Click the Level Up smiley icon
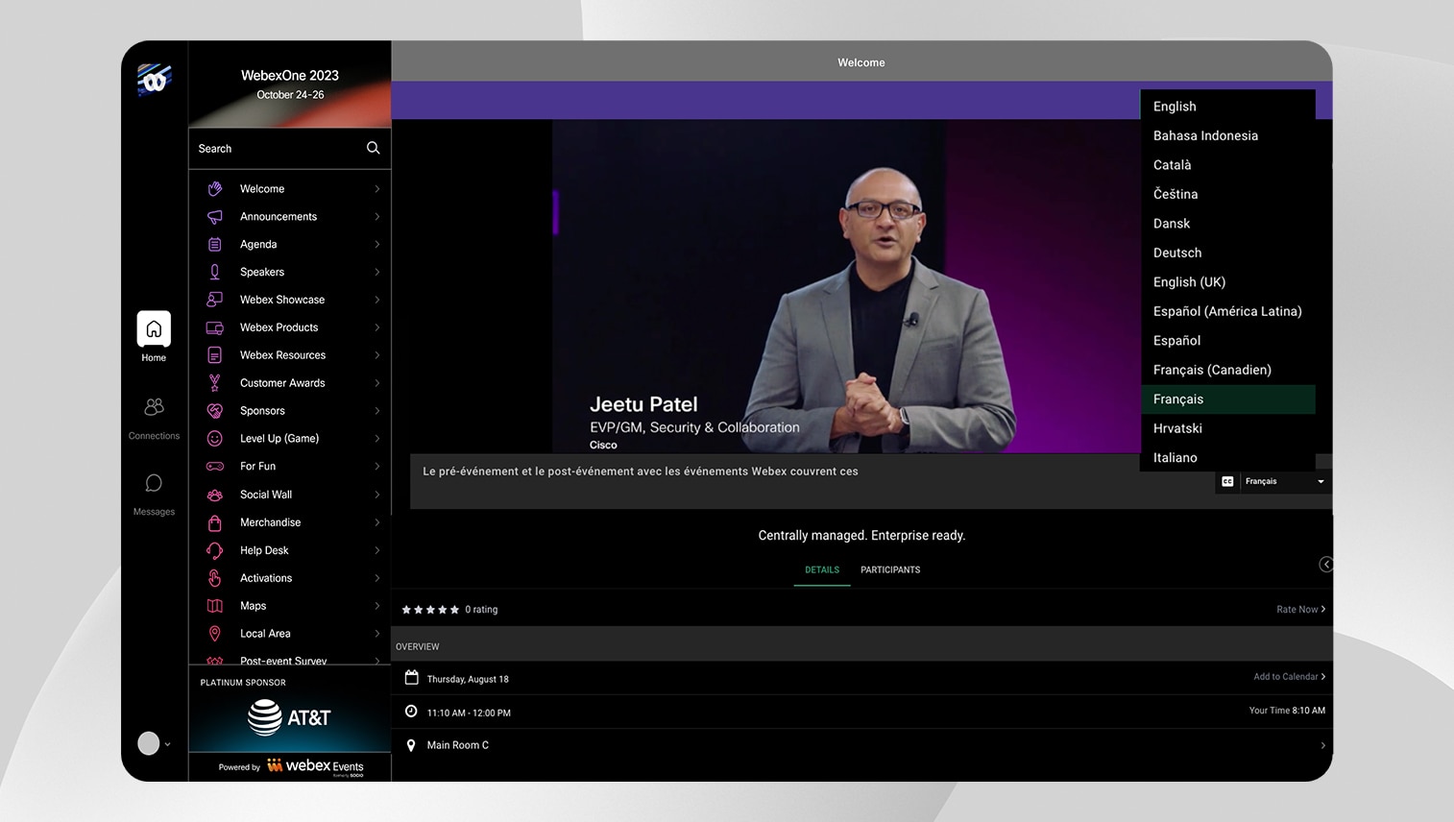This screenshot has width=1454, height=822. click(x=215, y=439)
